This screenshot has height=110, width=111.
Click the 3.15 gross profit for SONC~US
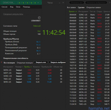click(x=50, y=76)
